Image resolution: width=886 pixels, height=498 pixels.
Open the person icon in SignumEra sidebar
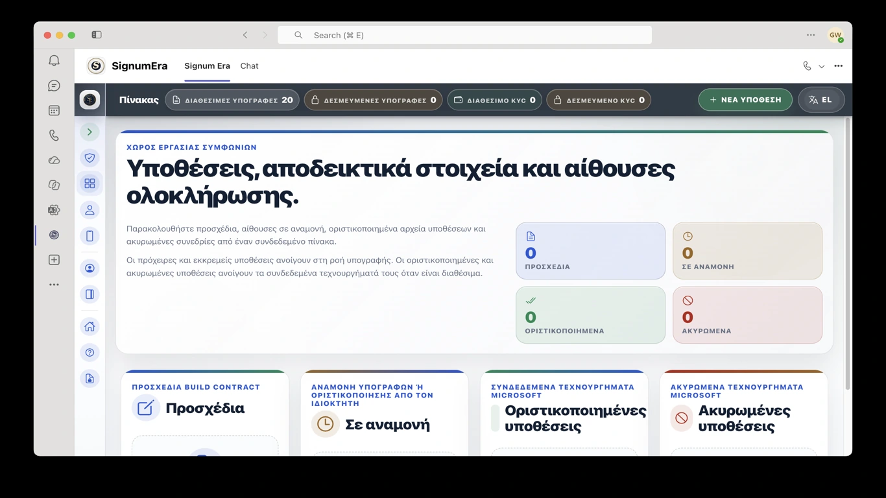point(90,210)
